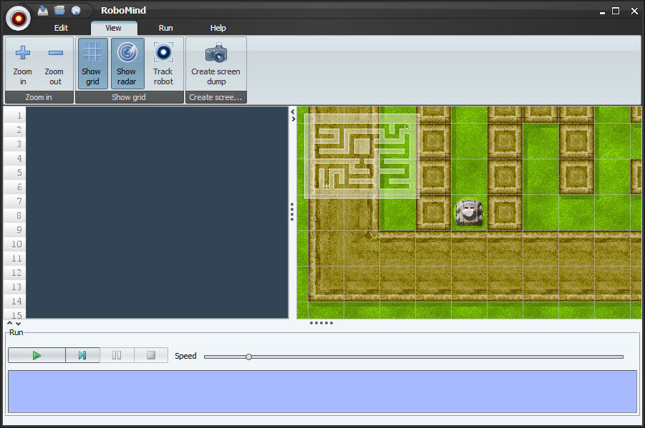645x428 pixels.
Task: Pause the running script
Action: pyautogui.click(x=117, y=355)
